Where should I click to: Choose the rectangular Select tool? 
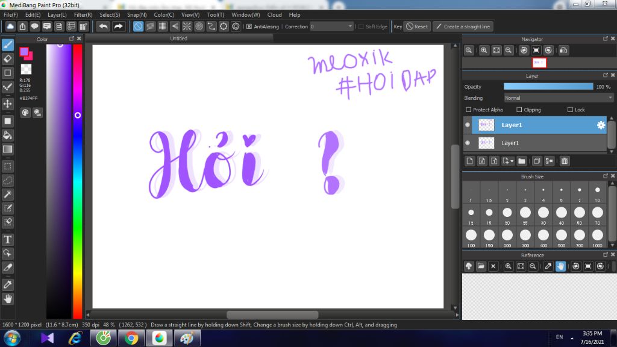point(7,166)
